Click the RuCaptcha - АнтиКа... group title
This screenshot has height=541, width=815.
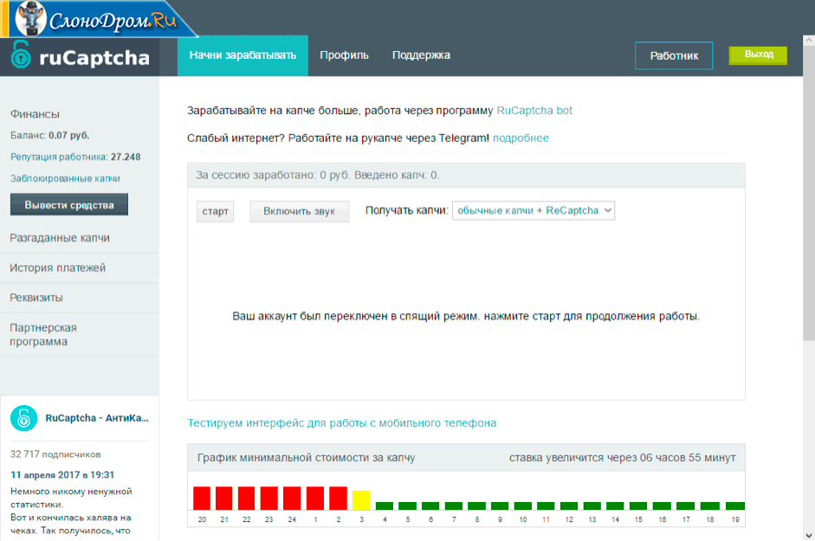click(97, 418)
